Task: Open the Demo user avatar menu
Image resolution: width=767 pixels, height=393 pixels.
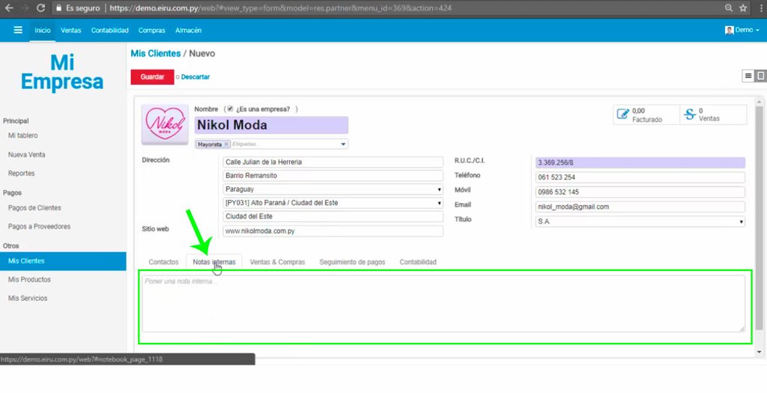Action: (742, 30)
